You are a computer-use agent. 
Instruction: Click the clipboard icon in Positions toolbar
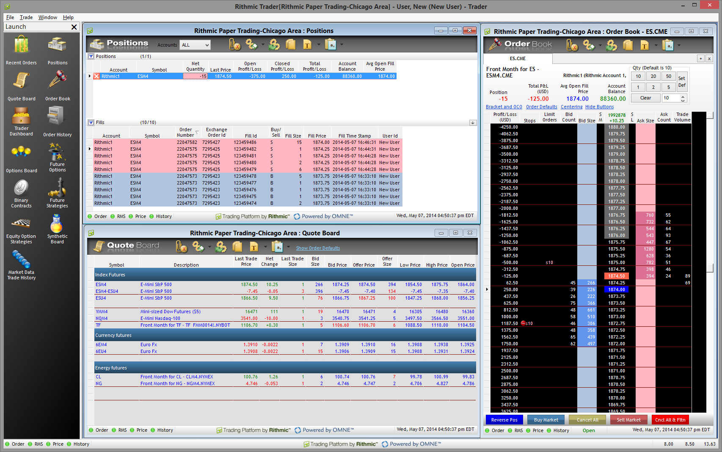[330, 44]
